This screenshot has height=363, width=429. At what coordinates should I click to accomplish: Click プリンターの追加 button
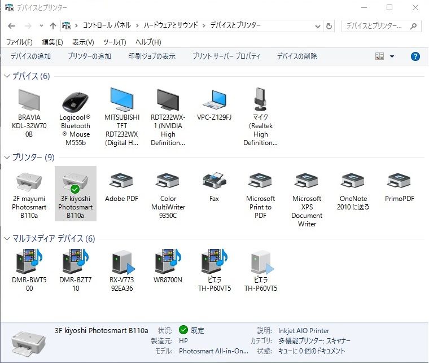89,56
